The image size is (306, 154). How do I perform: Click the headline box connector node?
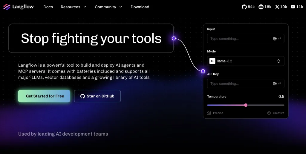[174, 38]
